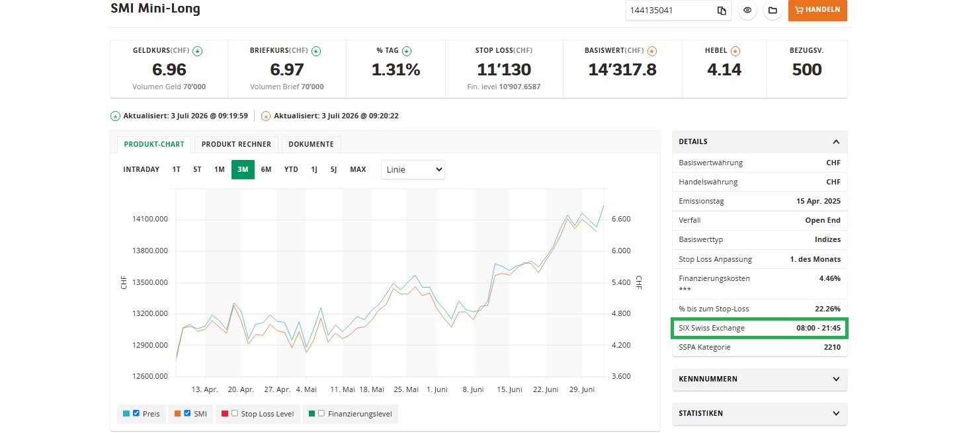Add product to watchlist eye icon
Image resolution: width=959 pixels, height=433 pixels.
point(747,10)
